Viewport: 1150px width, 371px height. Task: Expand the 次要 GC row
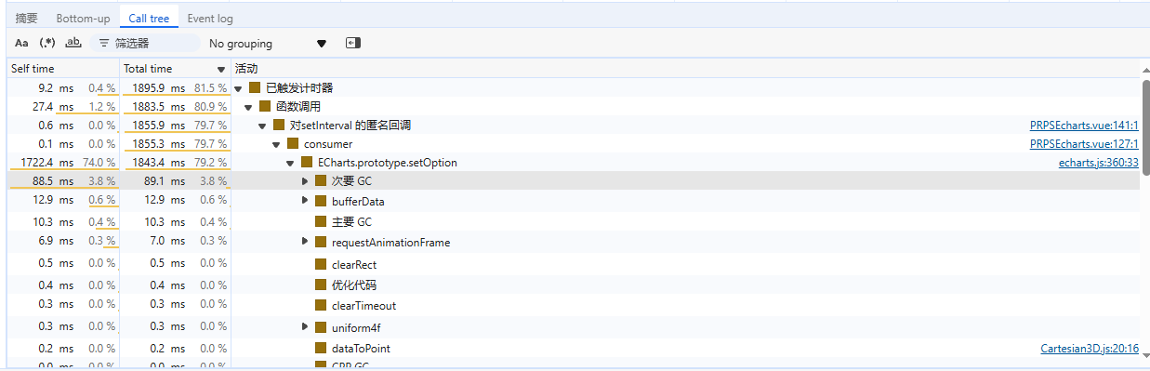pos(305,181)
